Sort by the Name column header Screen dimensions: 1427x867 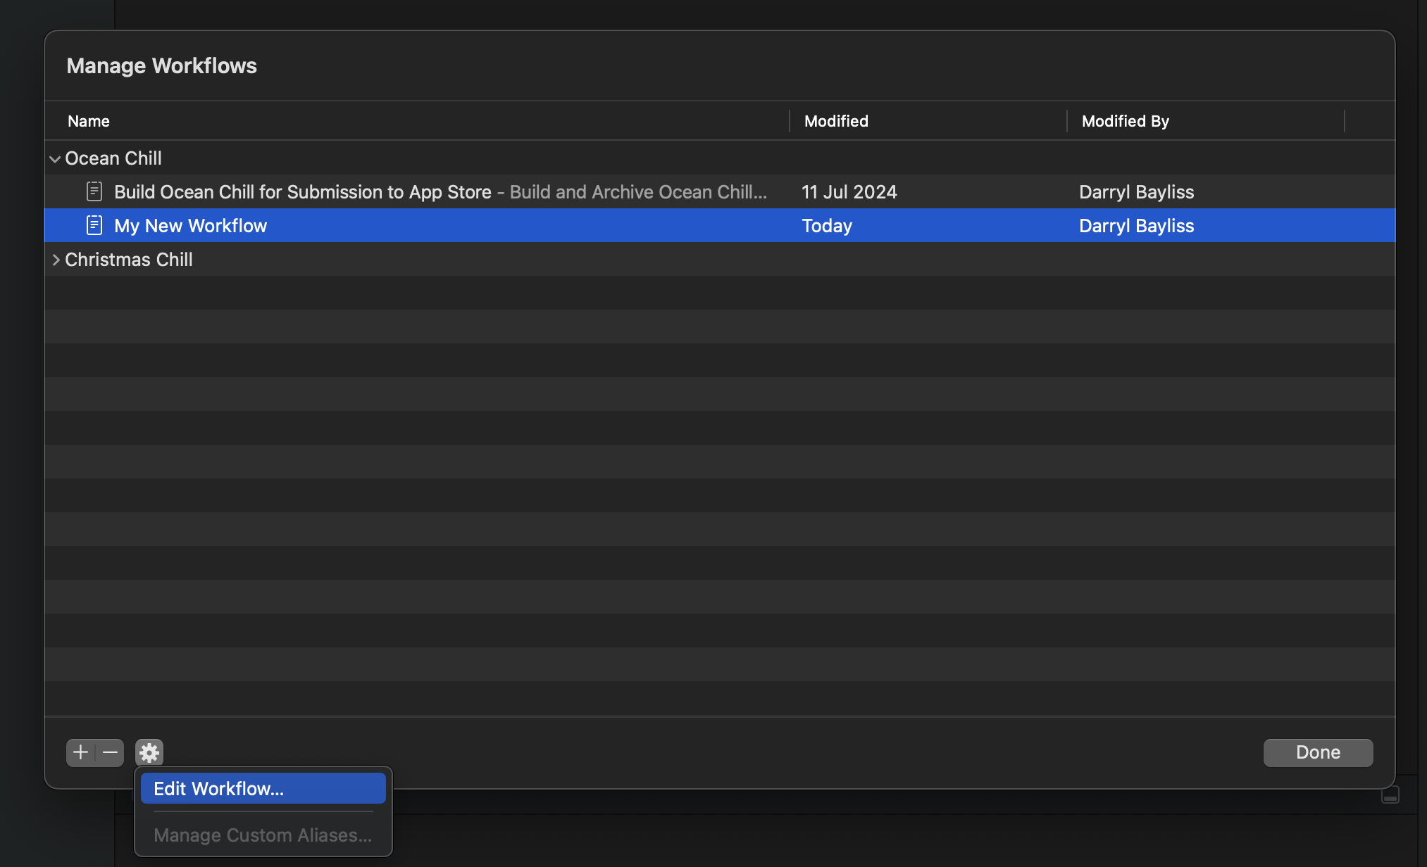point(89,121)
